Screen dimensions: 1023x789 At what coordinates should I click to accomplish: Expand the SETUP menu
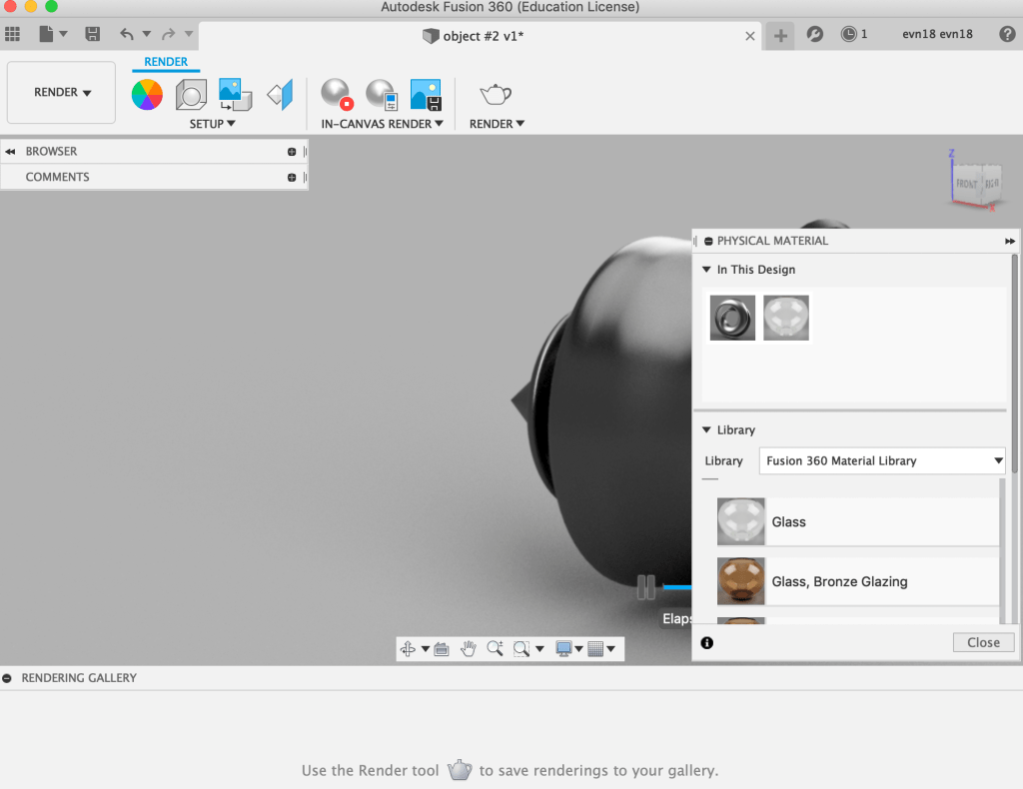213,124
